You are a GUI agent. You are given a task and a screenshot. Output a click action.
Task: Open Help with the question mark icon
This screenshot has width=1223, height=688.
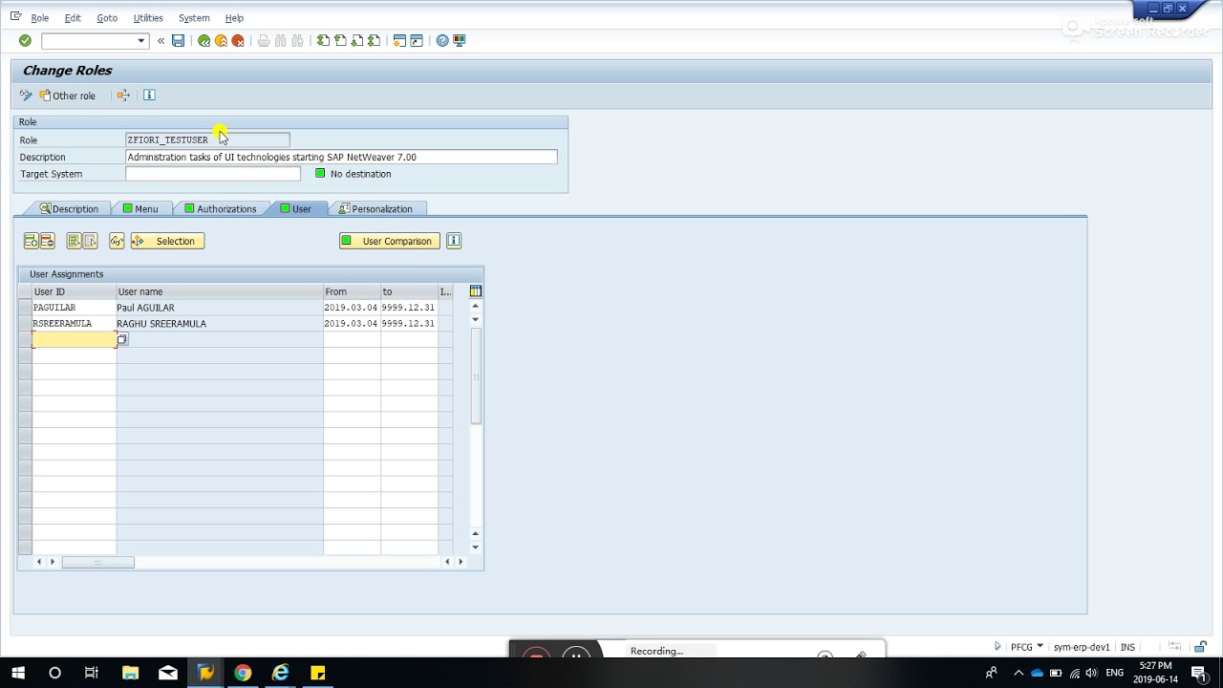(442, 40)
